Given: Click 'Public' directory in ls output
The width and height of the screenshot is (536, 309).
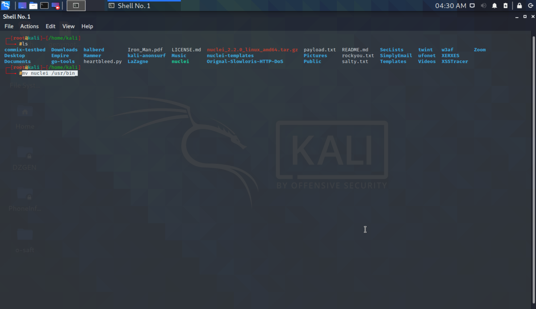Looking at the screenshot, I should (x=313, y=61).
